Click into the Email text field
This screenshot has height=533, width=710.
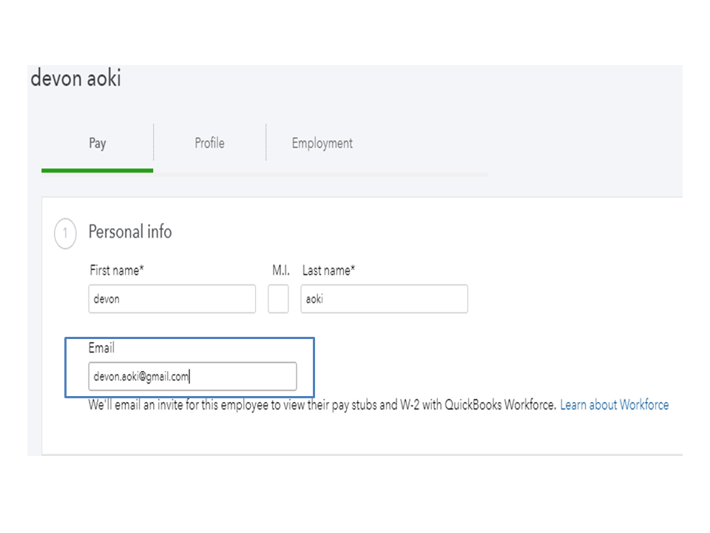coord(192,376)
